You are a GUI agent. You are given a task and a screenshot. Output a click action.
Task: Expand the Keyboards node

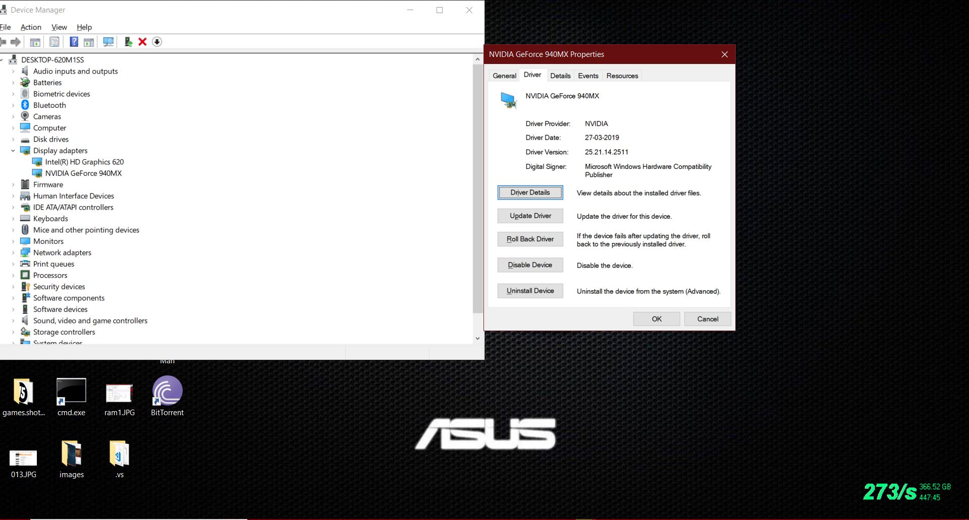click(13, 219)
